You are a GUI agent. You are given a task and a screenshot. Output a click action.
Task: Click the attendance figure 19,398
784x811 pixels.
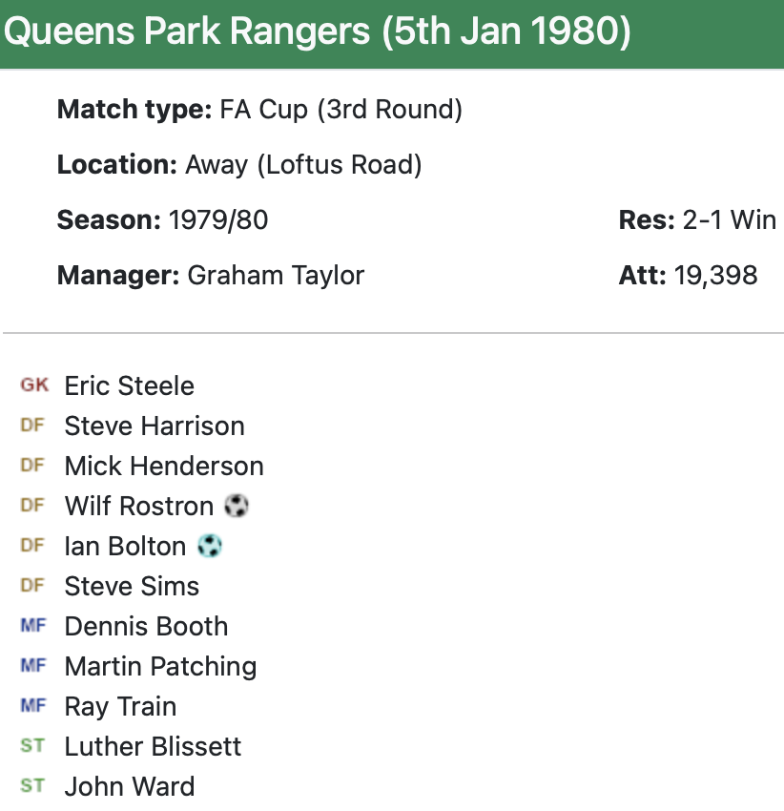click(715, 276)
